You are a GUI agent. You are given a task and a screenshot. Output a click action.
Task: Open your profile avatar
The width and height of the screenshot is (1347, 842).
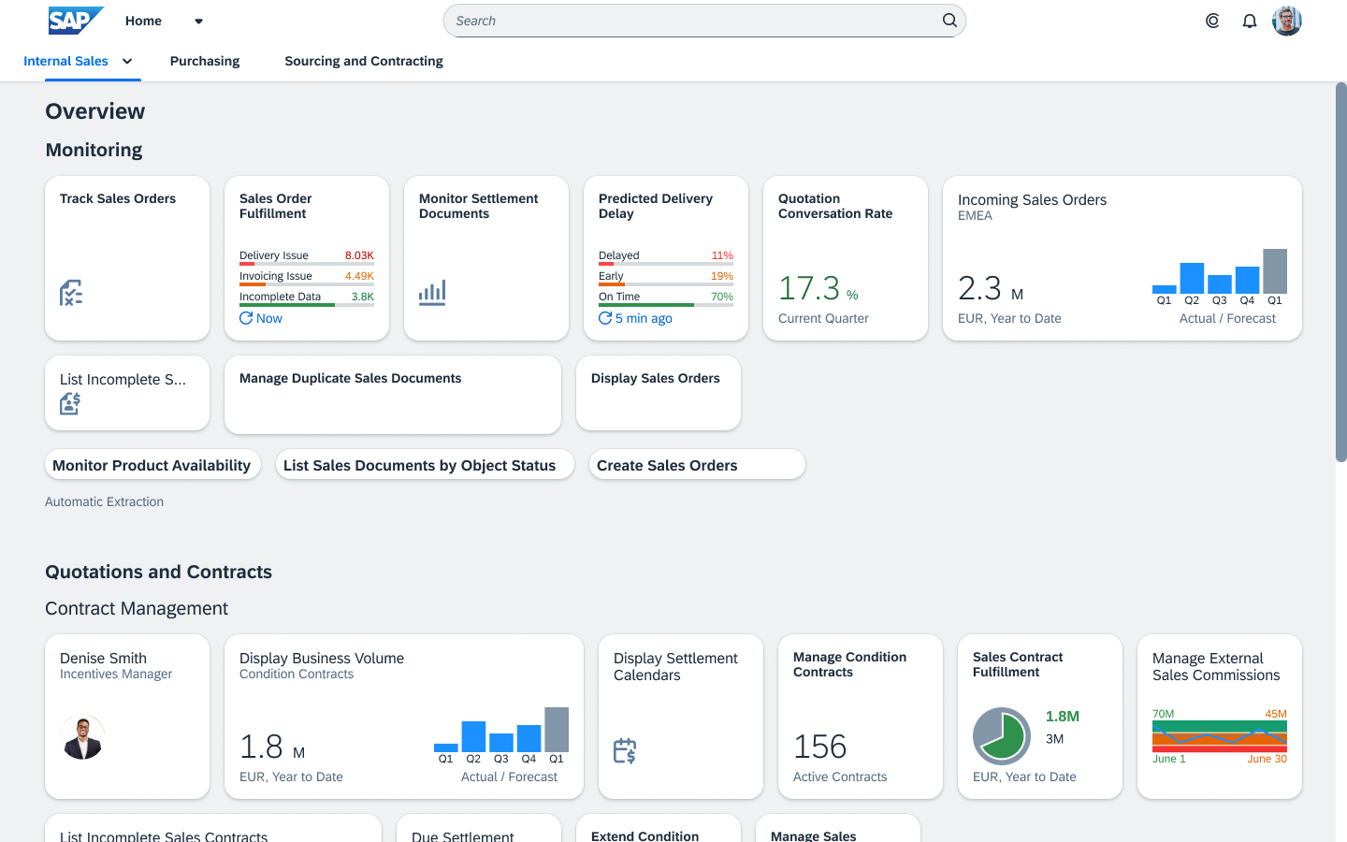point(1286,20)
